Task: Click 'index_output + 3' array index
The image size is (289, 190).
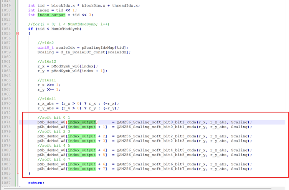Action: [x=86, y=141]
